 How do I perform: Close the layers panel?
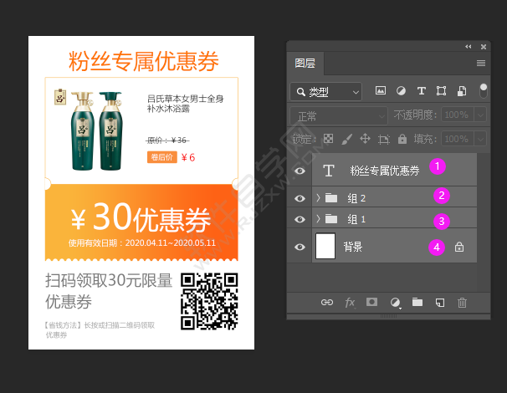click(484, 47)
